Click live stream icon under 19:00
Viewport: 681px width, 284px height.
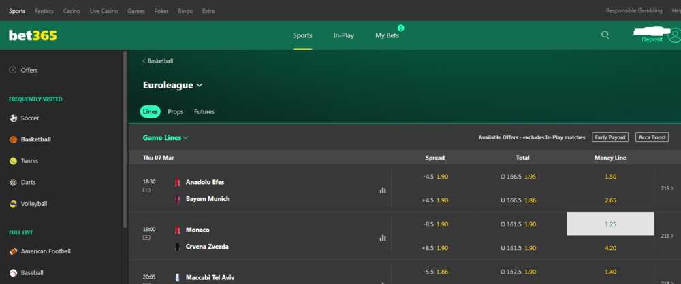tap(146, 238)
